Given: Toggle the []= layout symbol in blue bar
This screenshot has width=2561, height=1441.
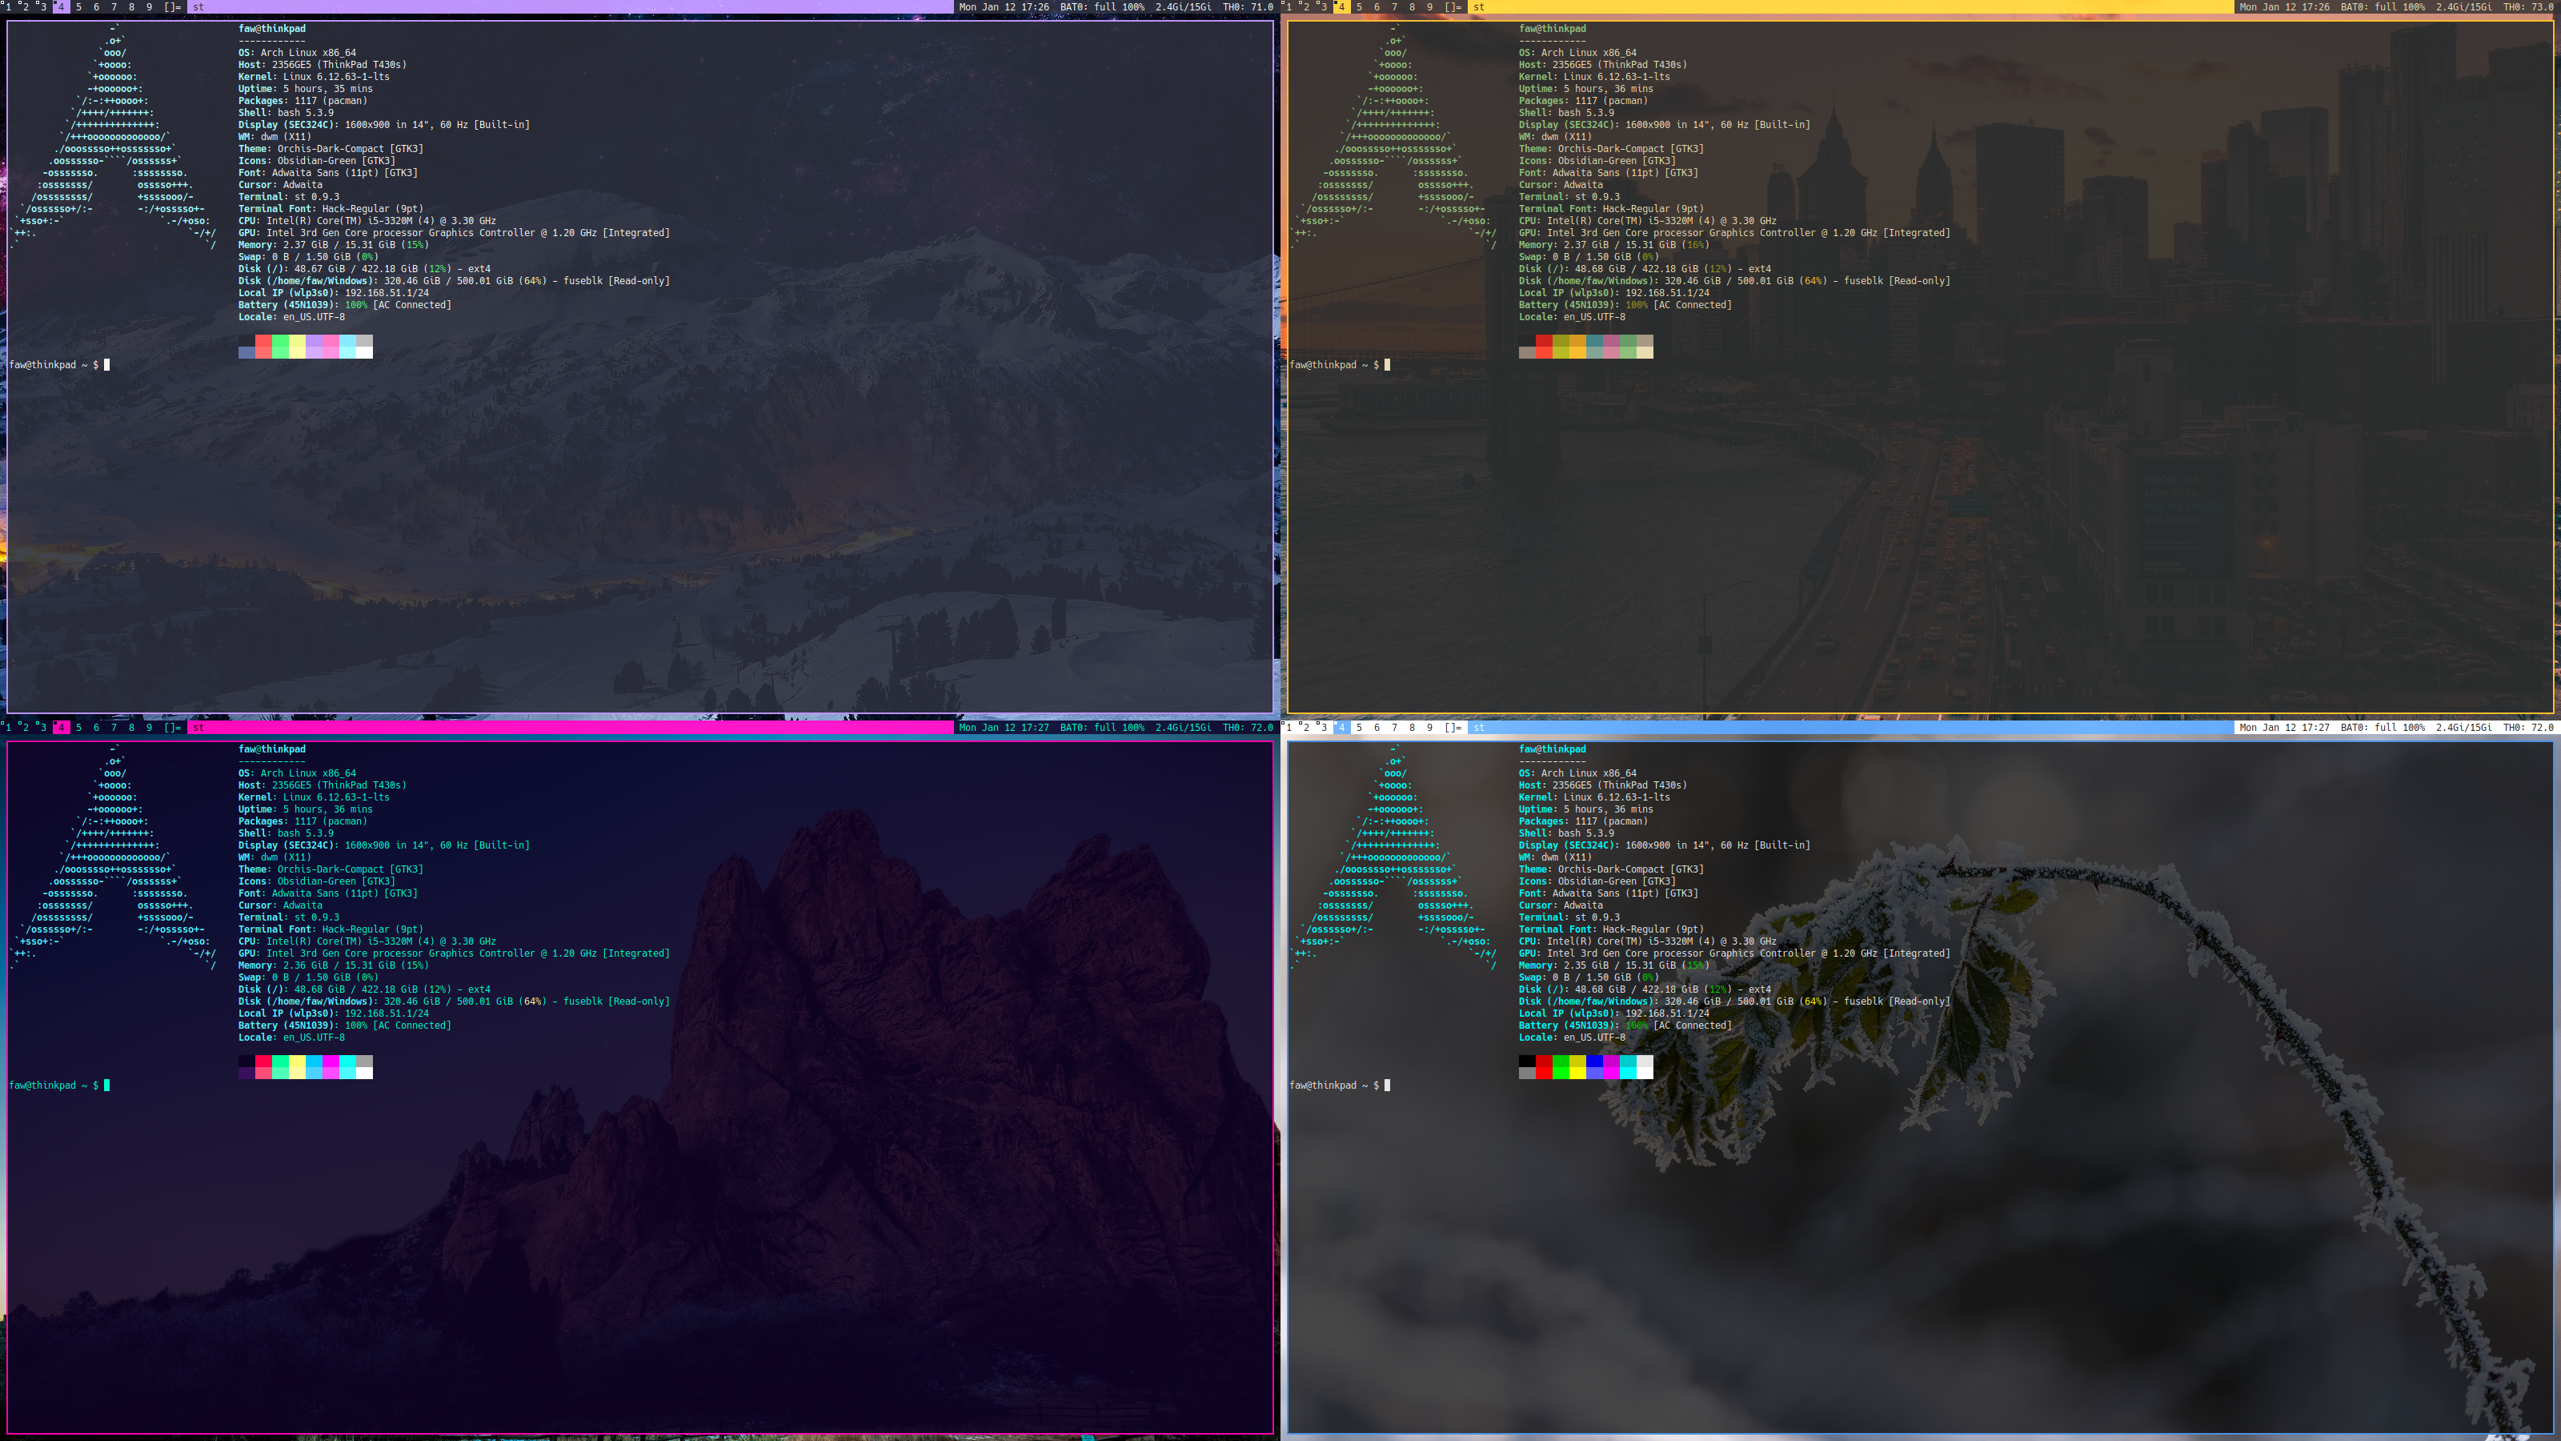Looking at the screenshot, I should click(x=1453, y=727).
